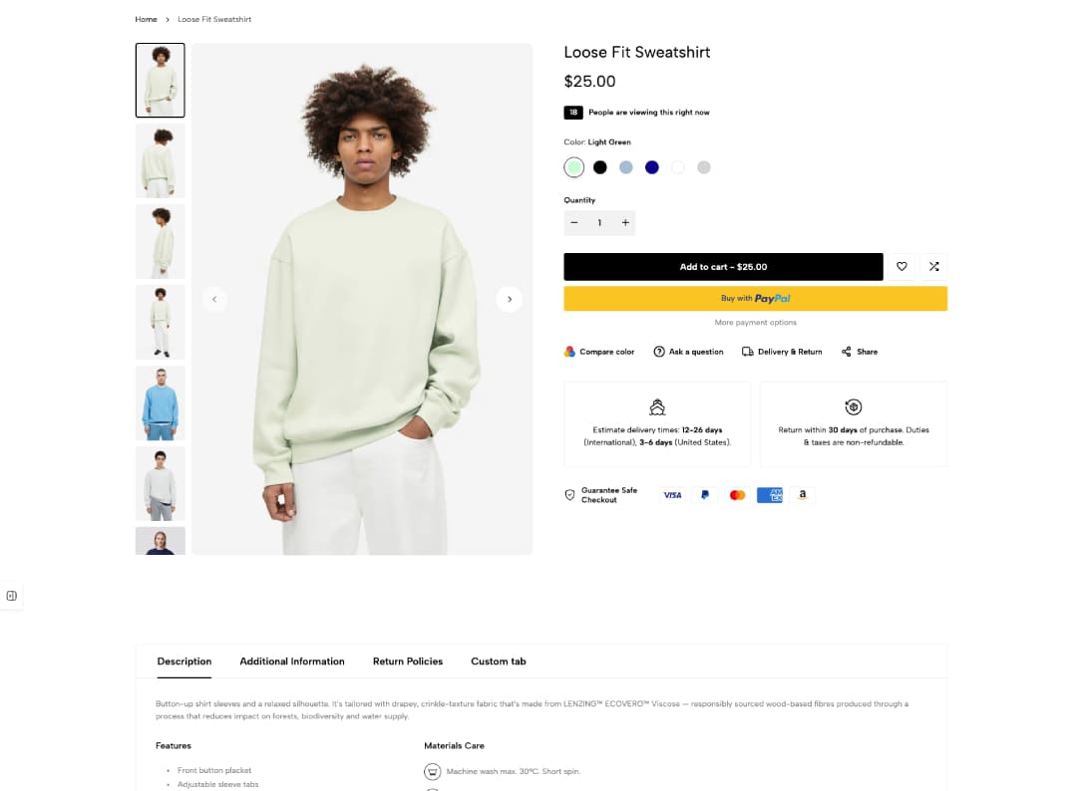Open the Return Policies tab
1083x791 pixels.
(408, 661)
